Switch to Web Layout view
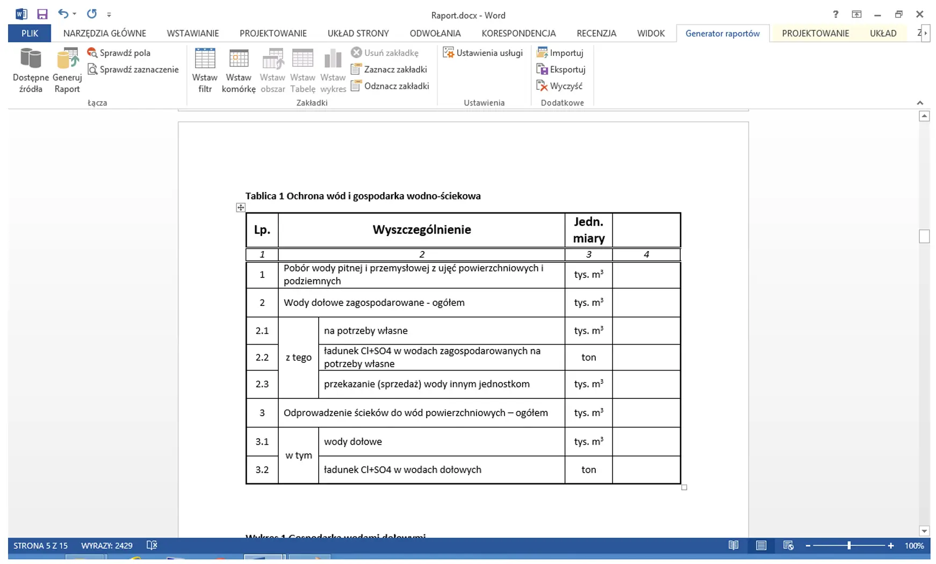Image resolution: width=936 pixels, height=564 pixels. (x=788, y=545)
